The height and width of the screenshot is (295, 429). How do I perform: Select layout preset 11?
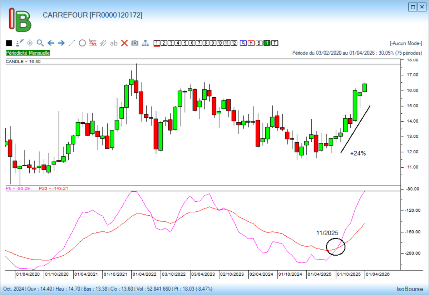227,43
